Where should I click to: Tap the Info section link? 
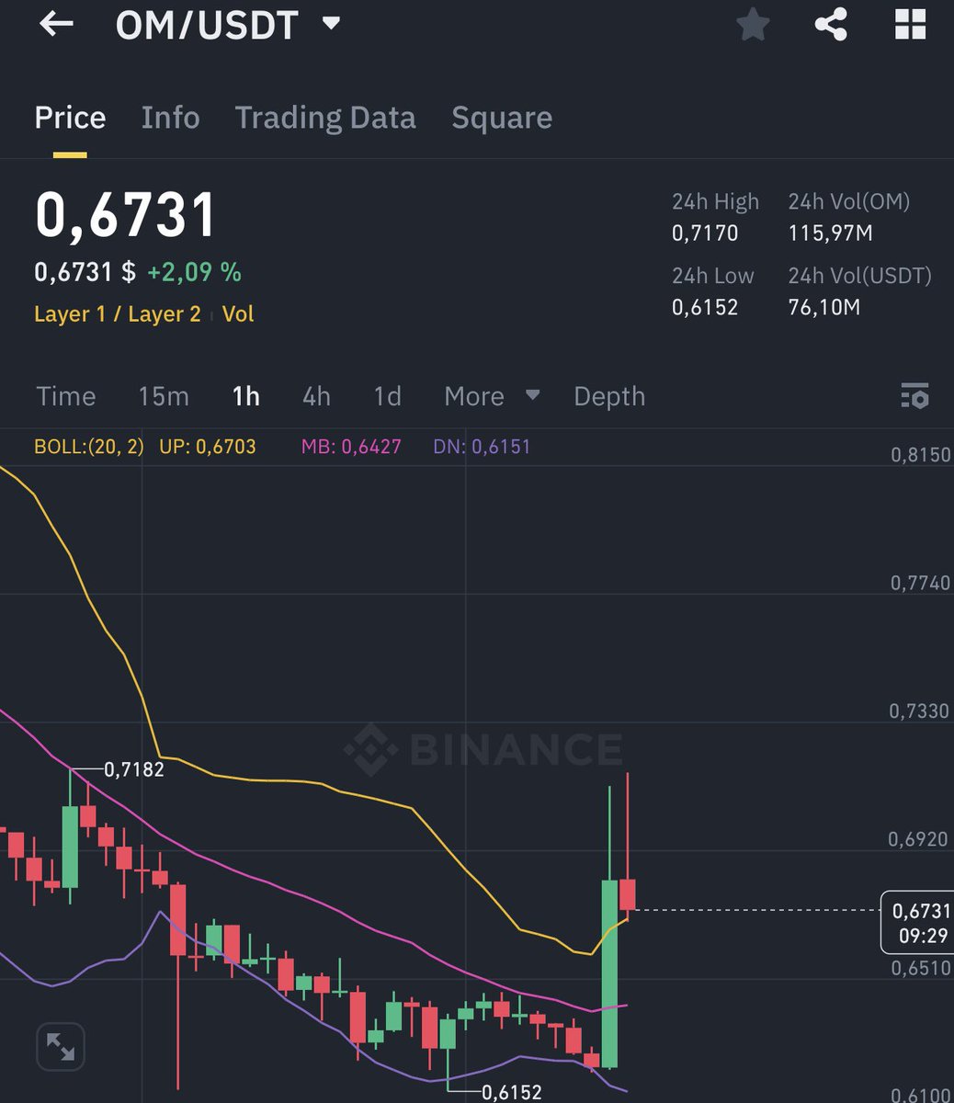pyautogui.click(x=170, y=118)
